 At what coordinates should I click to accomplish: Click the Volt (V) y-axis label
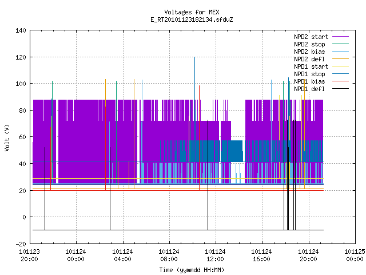pos(7,137)
